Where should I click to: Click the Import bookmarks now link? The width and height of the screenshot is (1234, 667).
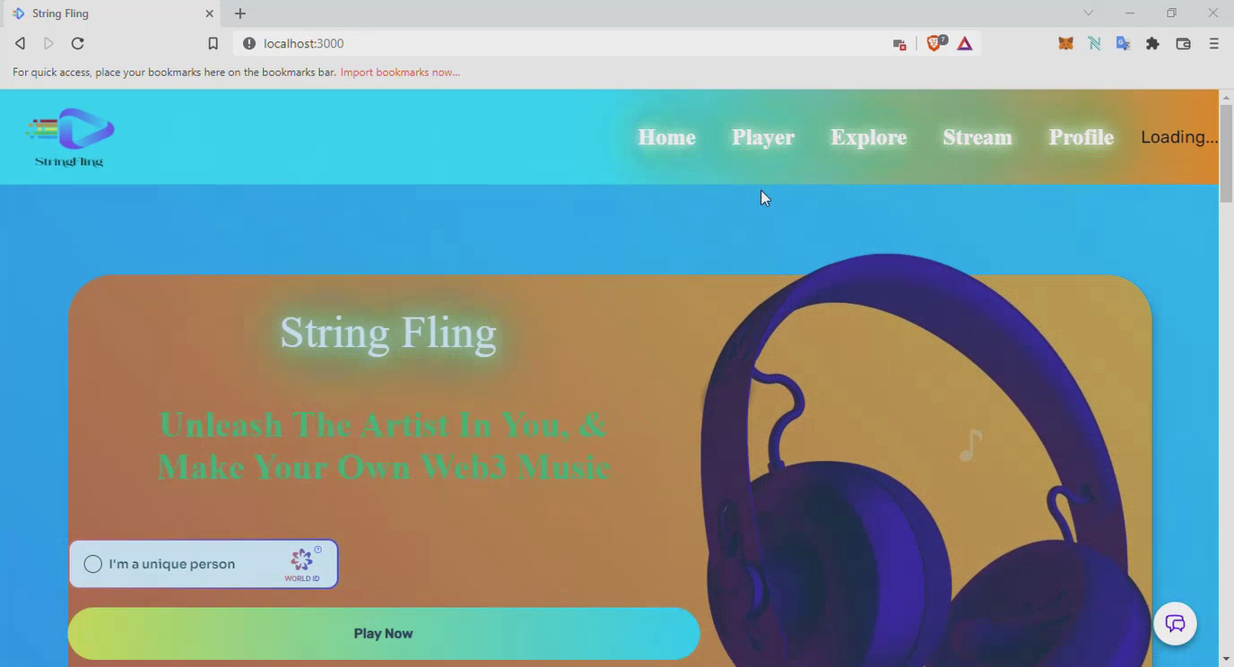[400, 73]
